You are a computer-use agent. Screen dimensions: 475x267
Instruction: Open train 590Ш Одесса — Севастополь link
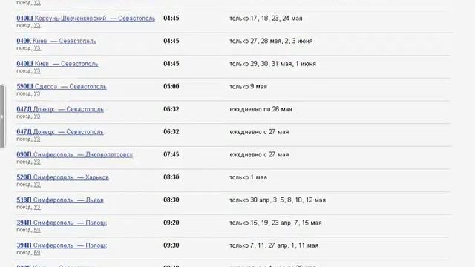[62, 86]
